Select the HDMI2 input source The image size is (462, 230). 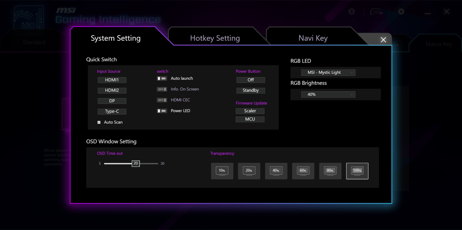[112, 90]
